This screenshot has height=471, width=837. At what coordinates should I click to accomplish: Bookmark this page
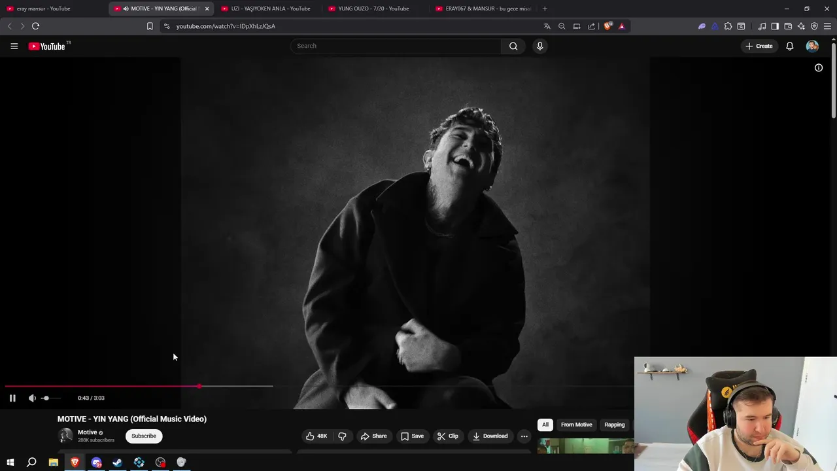coord(150,26)
